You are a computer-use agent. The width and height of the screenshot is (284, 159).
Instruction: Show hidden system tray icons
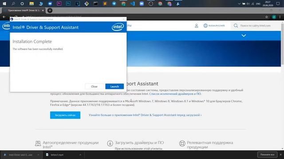click(239, 4)
